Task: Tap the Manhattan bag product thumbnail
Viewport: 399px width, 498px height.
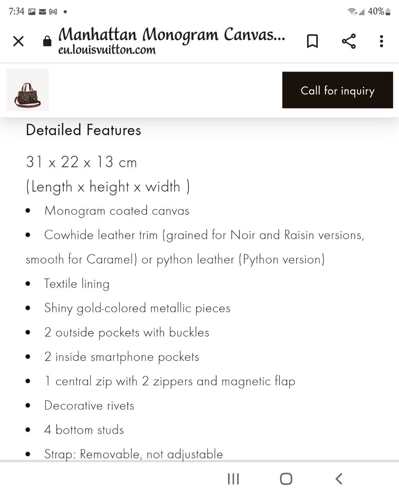Action: pyautogui.click(x=27, y=90)
